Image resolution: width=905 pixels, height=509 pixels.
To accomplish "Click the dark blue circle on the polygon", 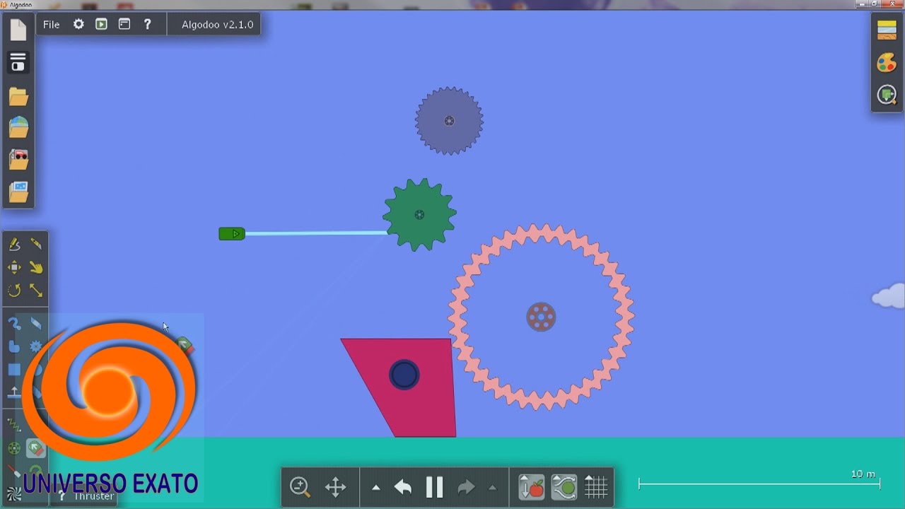I will point(404,375).
